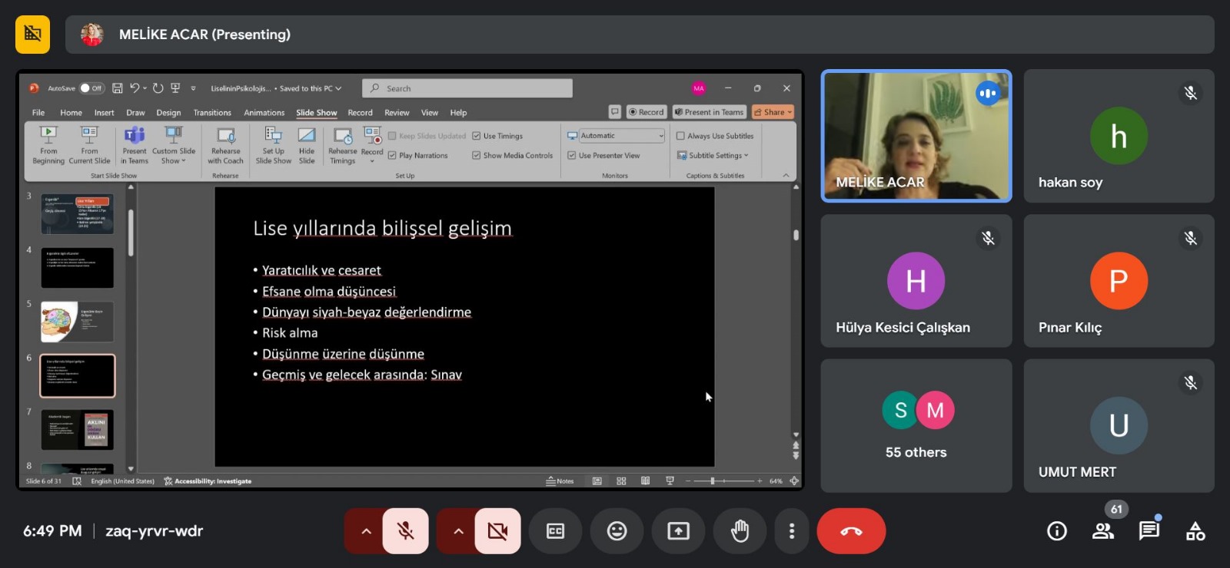1230x568 pixels.
Task: Unmute the microphone
Action: (405, 531)
